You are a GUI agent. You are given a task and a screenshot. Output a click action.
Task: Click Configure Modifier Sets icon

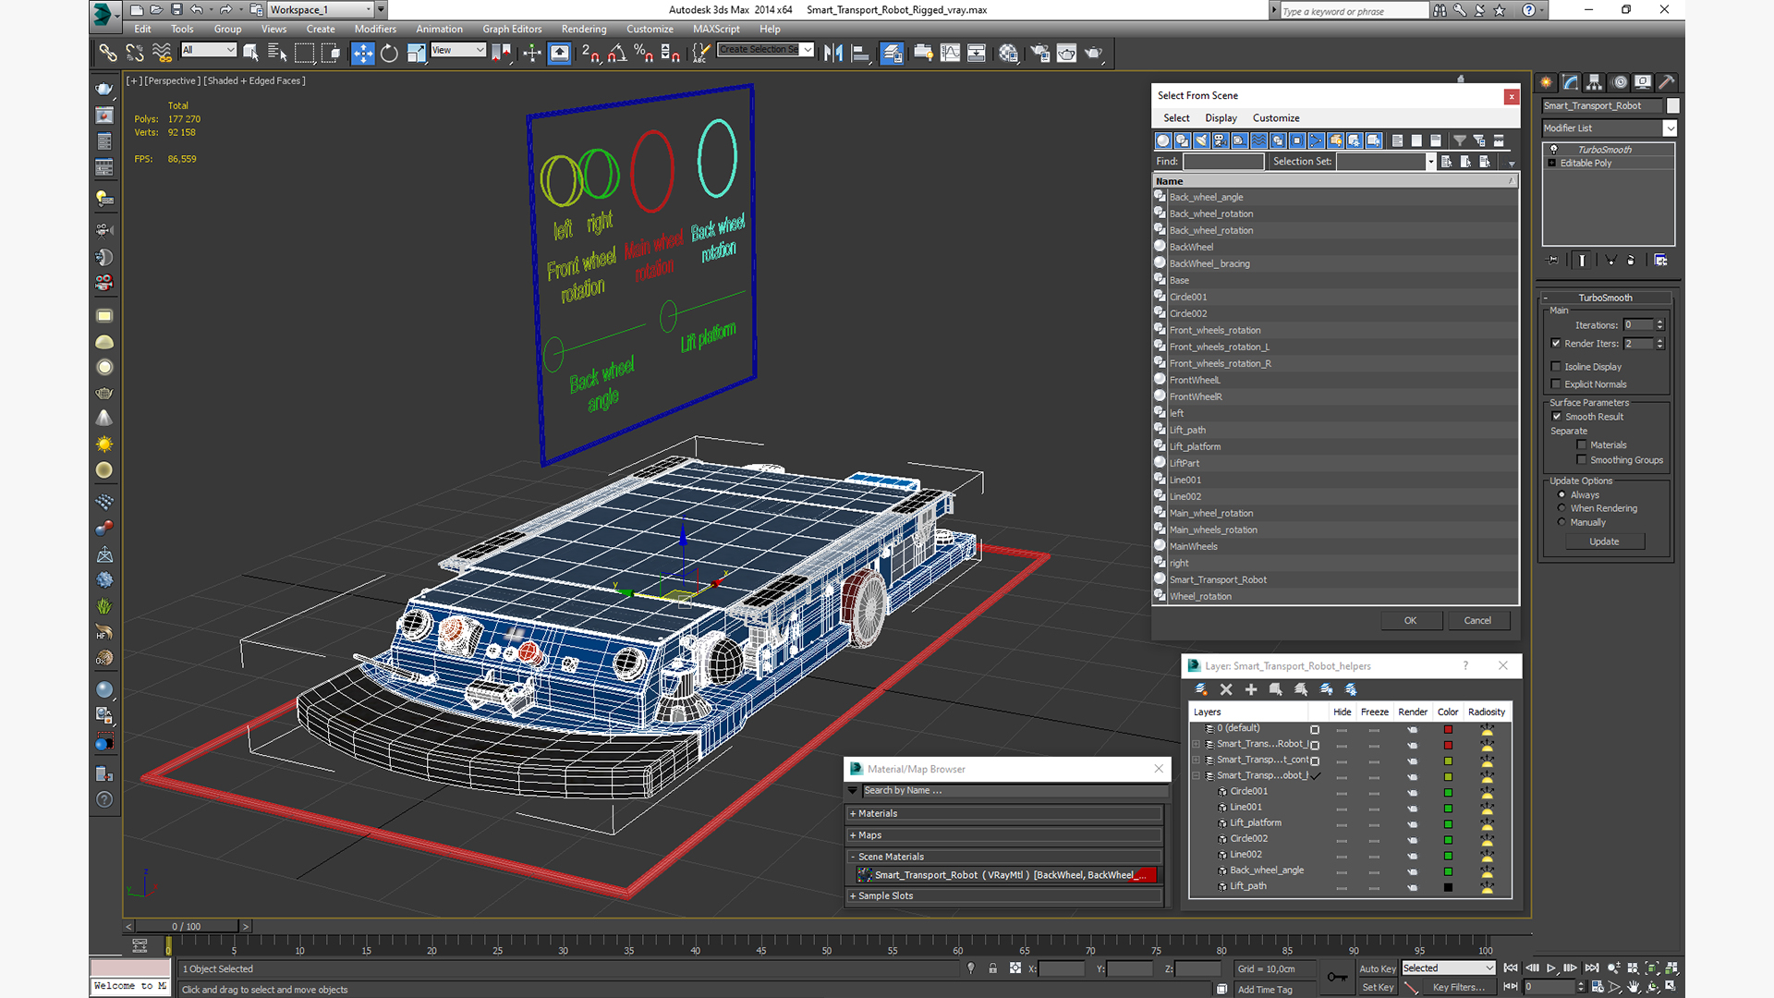pyautogui.click(x=1660, y=261)
